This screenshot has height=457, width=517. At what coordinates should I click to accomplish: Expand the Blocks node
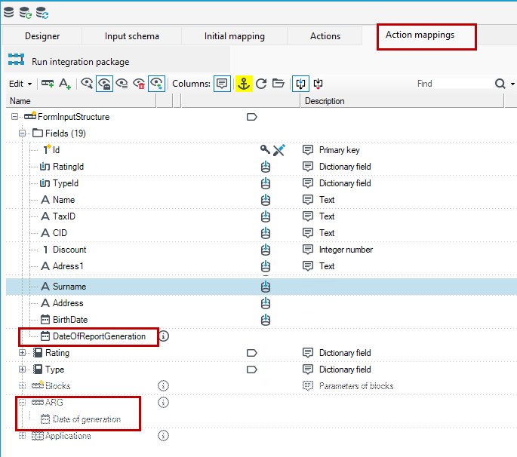(x=22, y=385)
